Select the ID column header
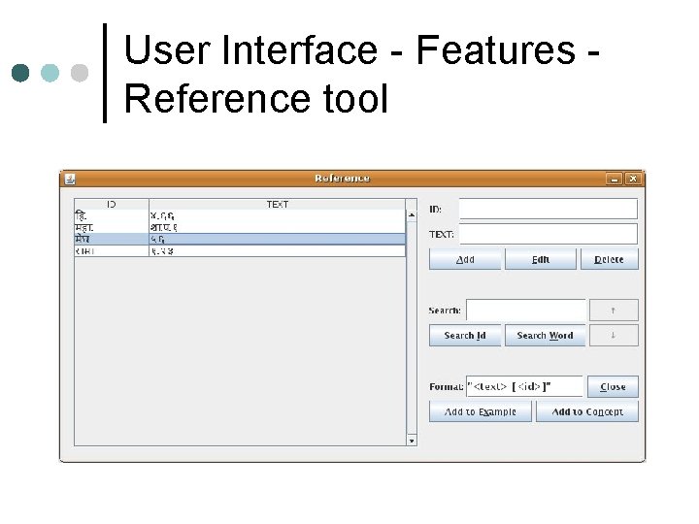The width and height of the screenshot is (699, 524). [x=112, y=204]
